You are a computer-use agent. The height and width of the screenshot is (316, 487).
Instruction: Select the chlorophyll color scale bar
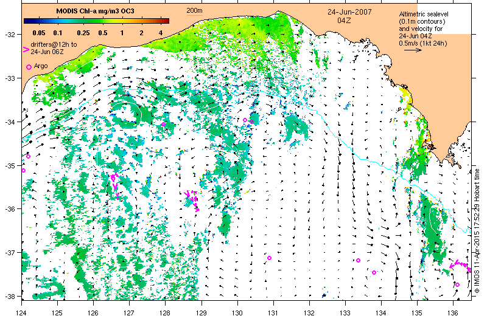point(96,21)
